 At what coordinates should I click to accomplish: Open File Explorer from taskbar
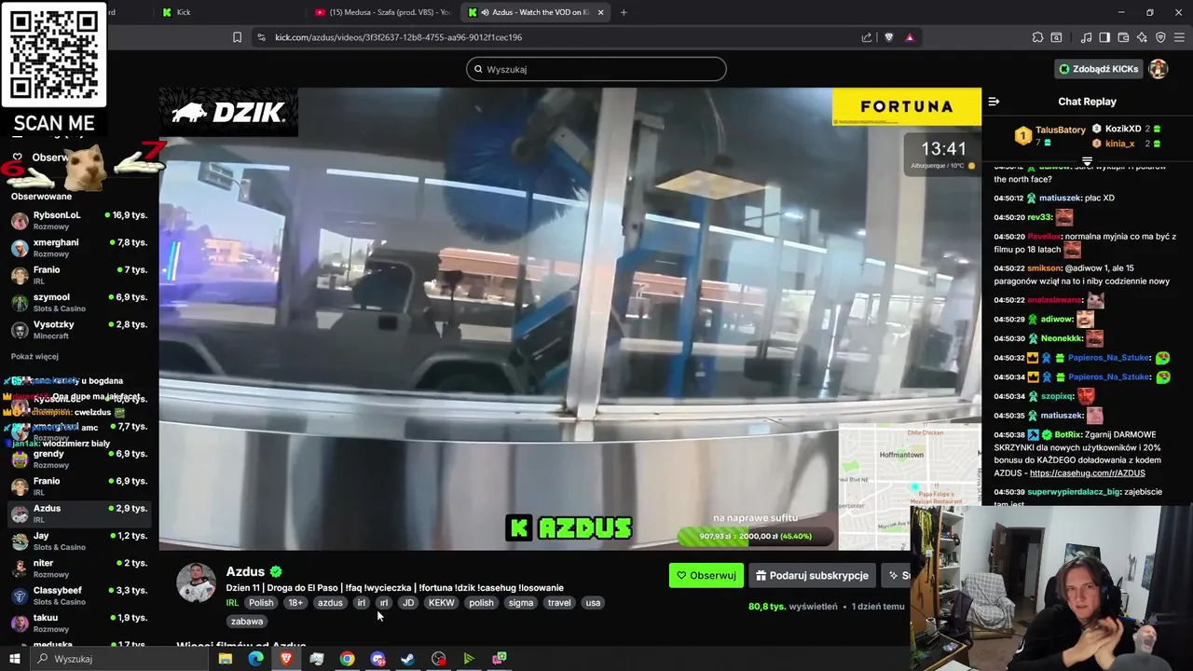[225, 659]
